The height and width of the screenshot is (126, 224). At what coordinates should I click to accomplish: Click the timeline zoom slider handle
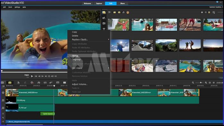coord(201,83)
